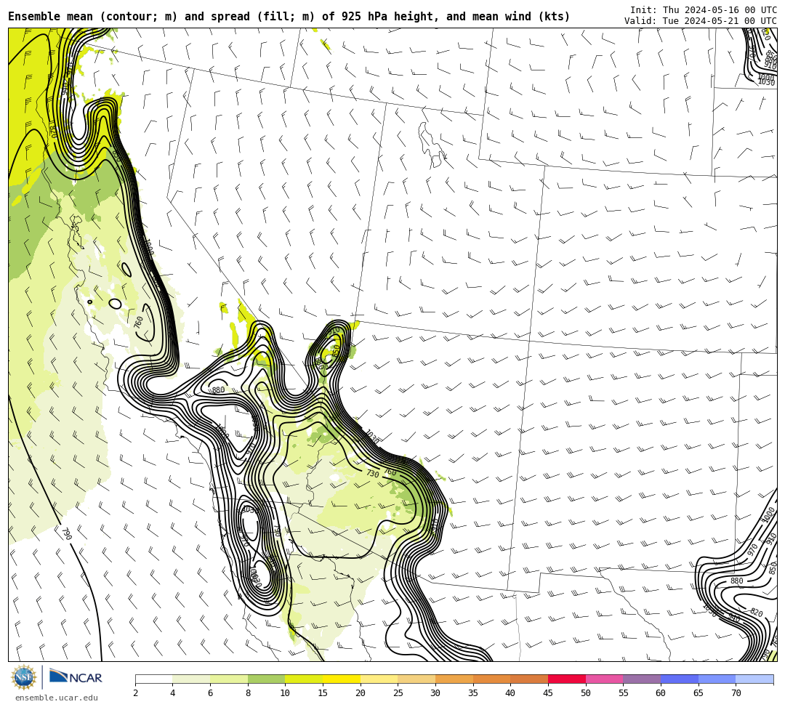This screenshot has width=785, height=707.
Task: Select the light orange 25–30 m color bar segment
Action: click(x=416, y=679)
